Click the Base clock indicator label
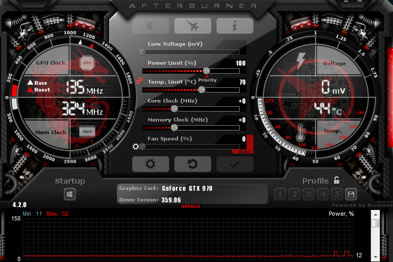Image resolution: width=393 pixels, height=262 pixels. coord(37,83)
